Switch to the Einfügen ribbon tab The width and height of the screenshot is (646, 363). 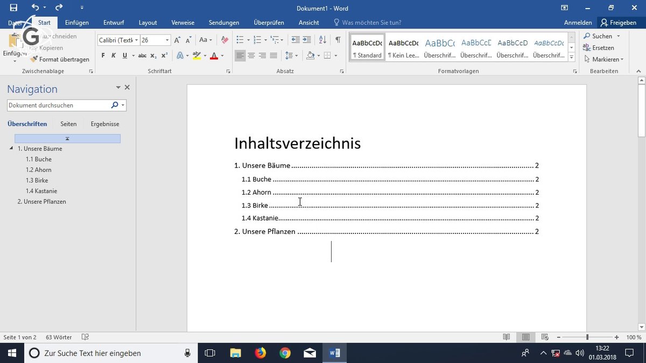(76, 23)
